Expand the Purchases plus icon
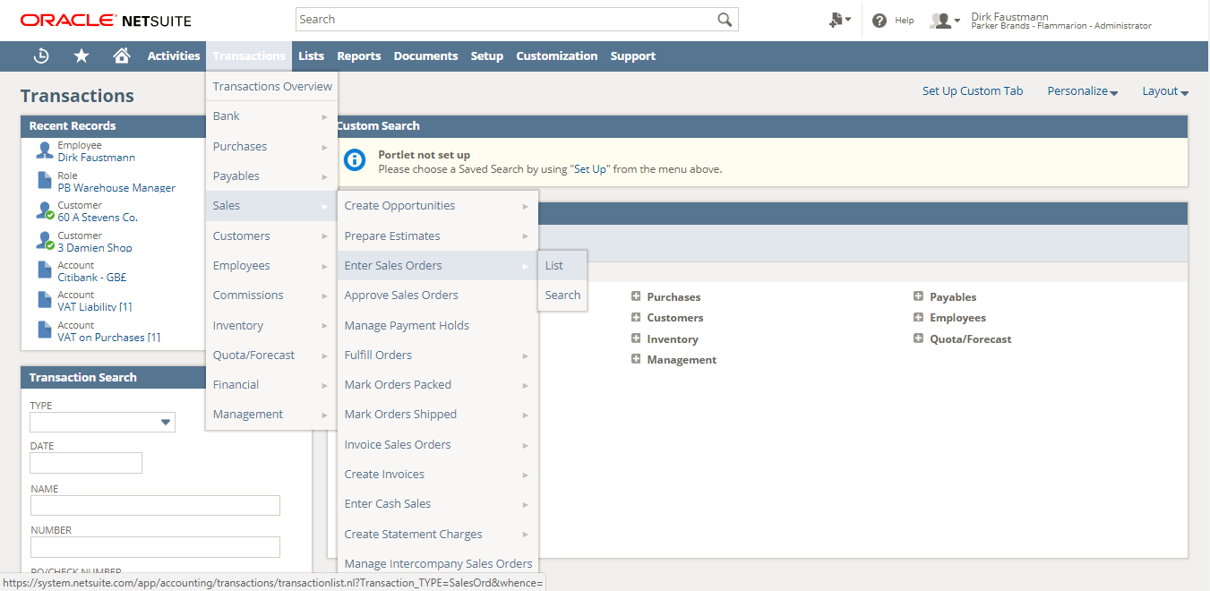 636,296
